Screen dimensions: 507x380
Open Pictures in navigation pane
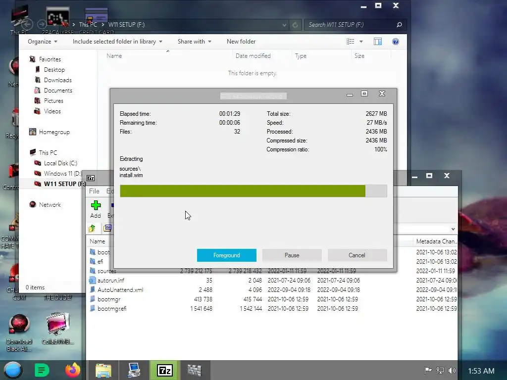point(53,100)
